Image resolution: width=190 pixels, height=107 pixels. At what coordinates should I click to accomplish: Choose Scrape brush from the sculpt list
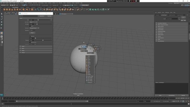[89, 67]
